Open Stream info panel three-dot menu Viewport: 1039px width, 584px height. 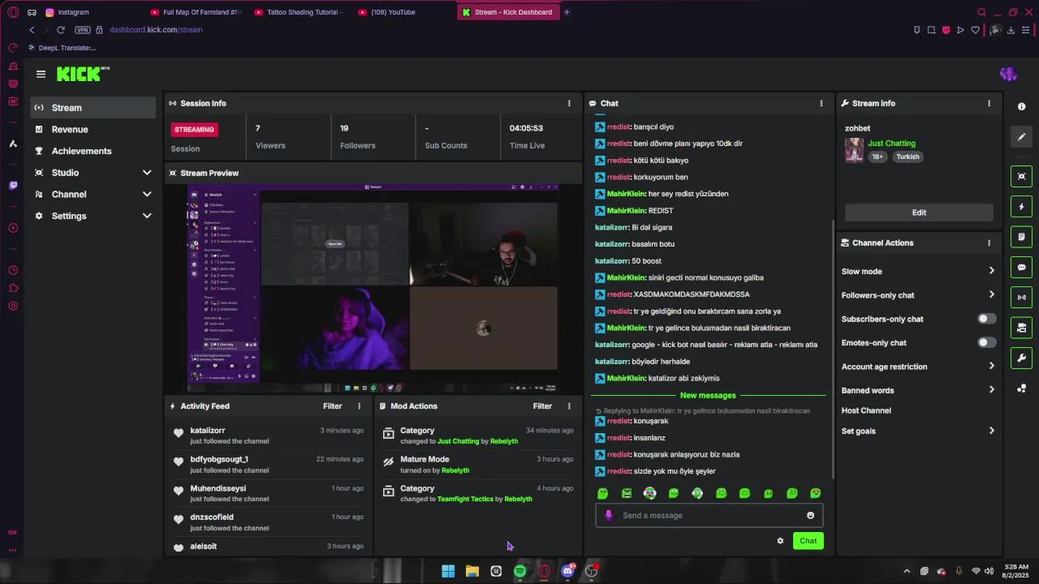[989, 104]
